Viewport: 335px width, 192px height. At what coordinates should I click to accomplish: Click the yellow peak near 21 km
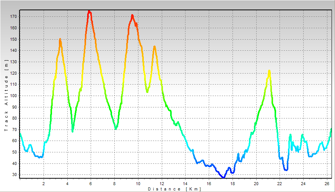269,71
